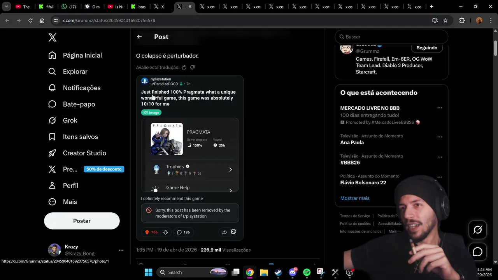
Task: Switch to the WhatsApp (17) tab
Action: (69, 7)
